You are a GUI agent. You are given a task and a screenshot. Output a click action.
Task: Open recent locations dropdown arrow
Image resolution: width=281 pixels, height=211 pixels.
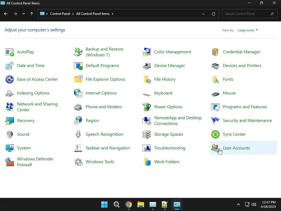click(x=24, y=14)
